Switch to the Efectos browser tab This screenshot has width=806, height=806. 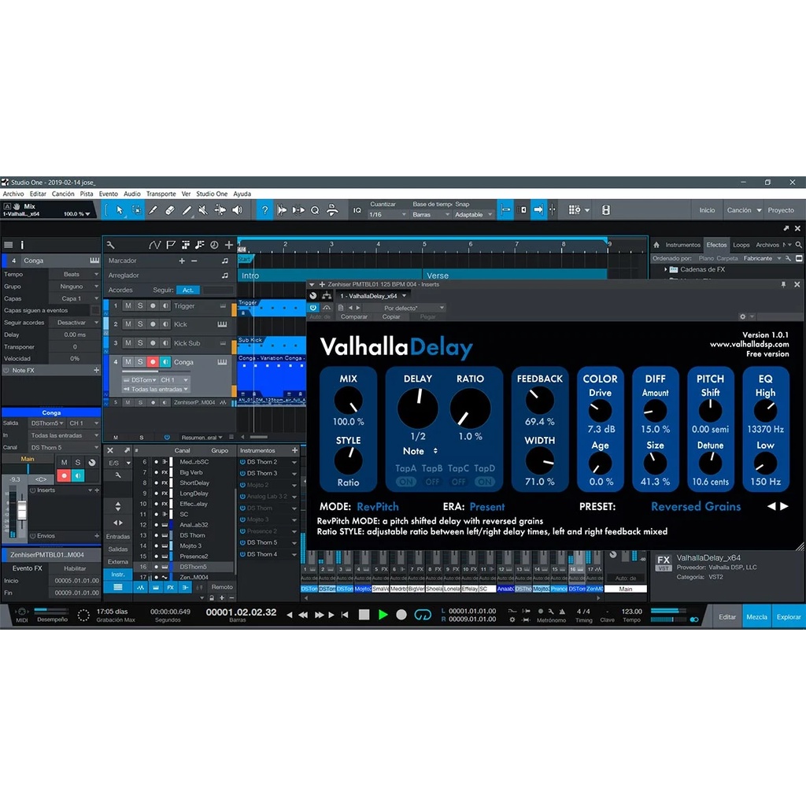point(716,246)
